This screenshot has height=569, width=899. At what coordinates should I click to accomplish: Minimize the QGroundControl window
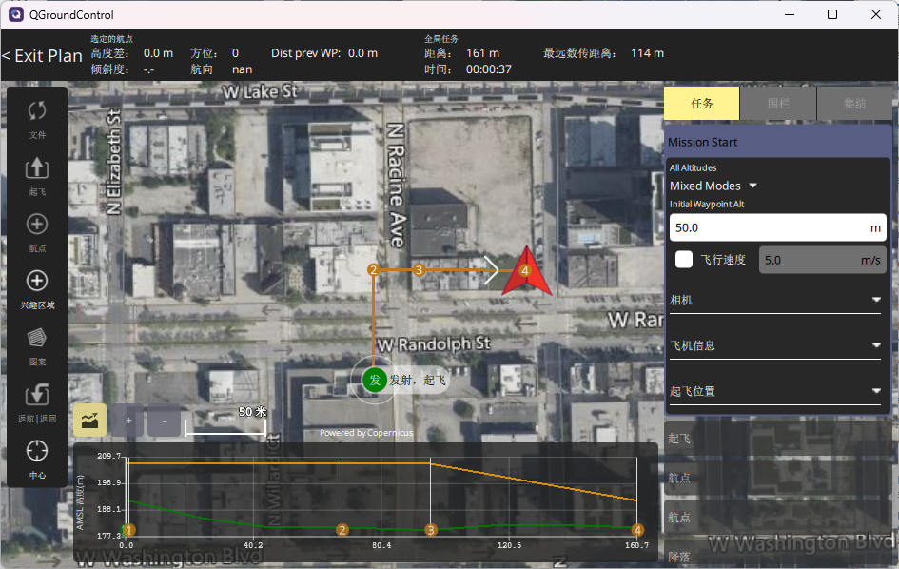point(790,14)
